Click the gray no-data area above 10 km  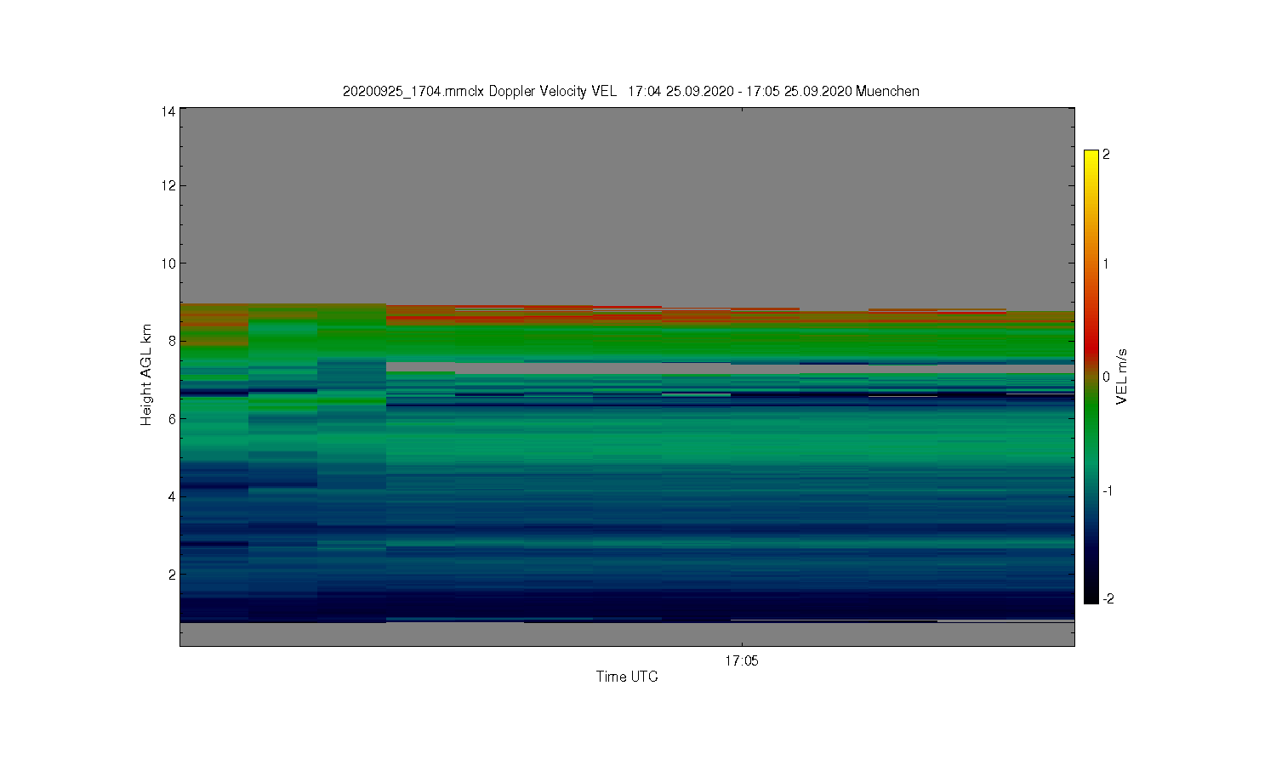[x=627, y=204]
